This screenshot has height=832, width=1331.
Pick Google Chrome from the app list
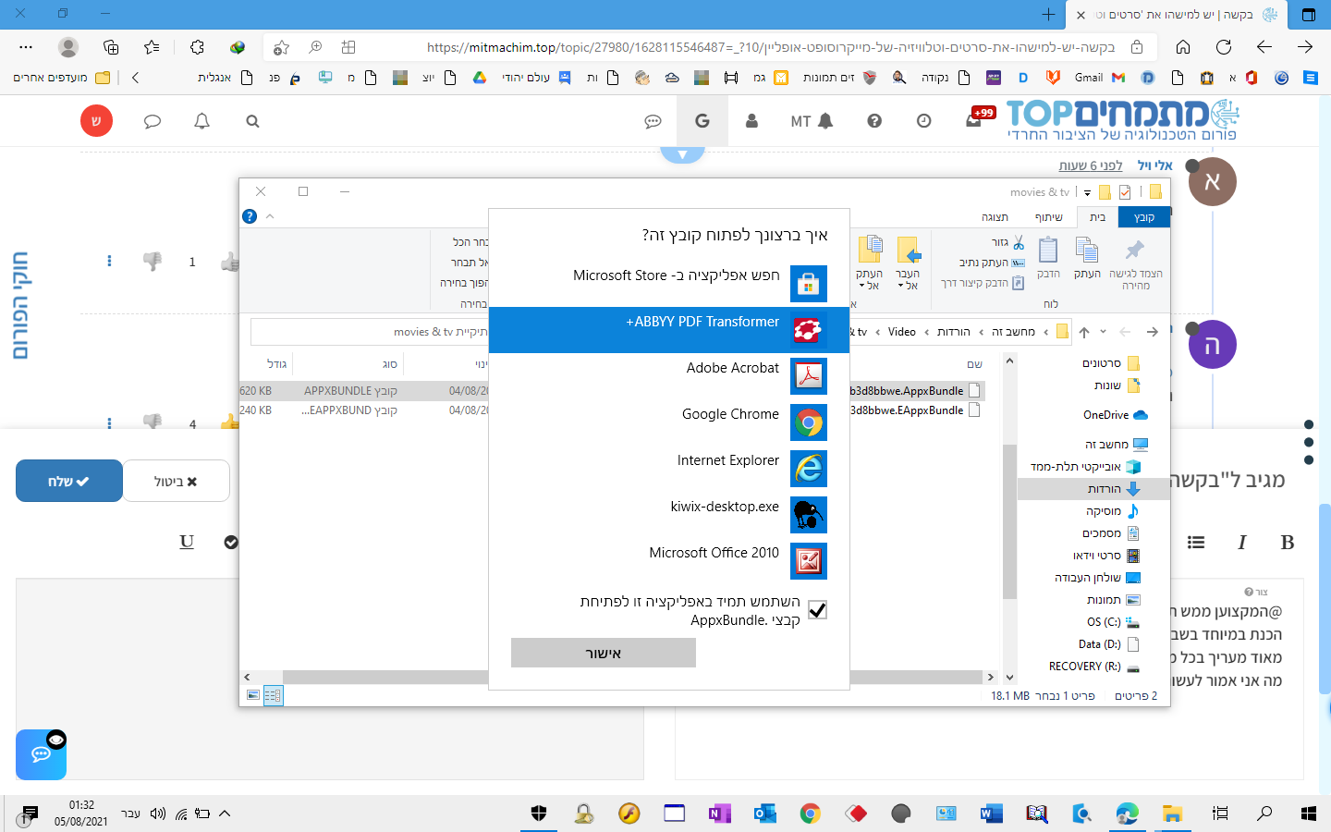click(669, 422)
